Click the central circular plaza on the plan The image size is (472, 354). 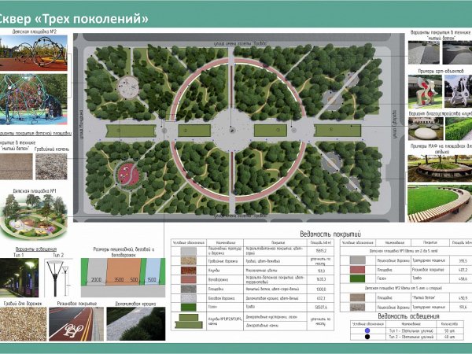coord(231,131)
